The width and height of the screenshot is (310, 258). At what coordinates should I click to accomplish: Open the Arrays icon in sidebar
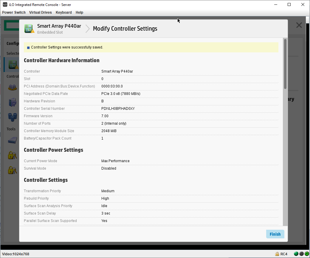pyautogui.click(x=13, y=87)
